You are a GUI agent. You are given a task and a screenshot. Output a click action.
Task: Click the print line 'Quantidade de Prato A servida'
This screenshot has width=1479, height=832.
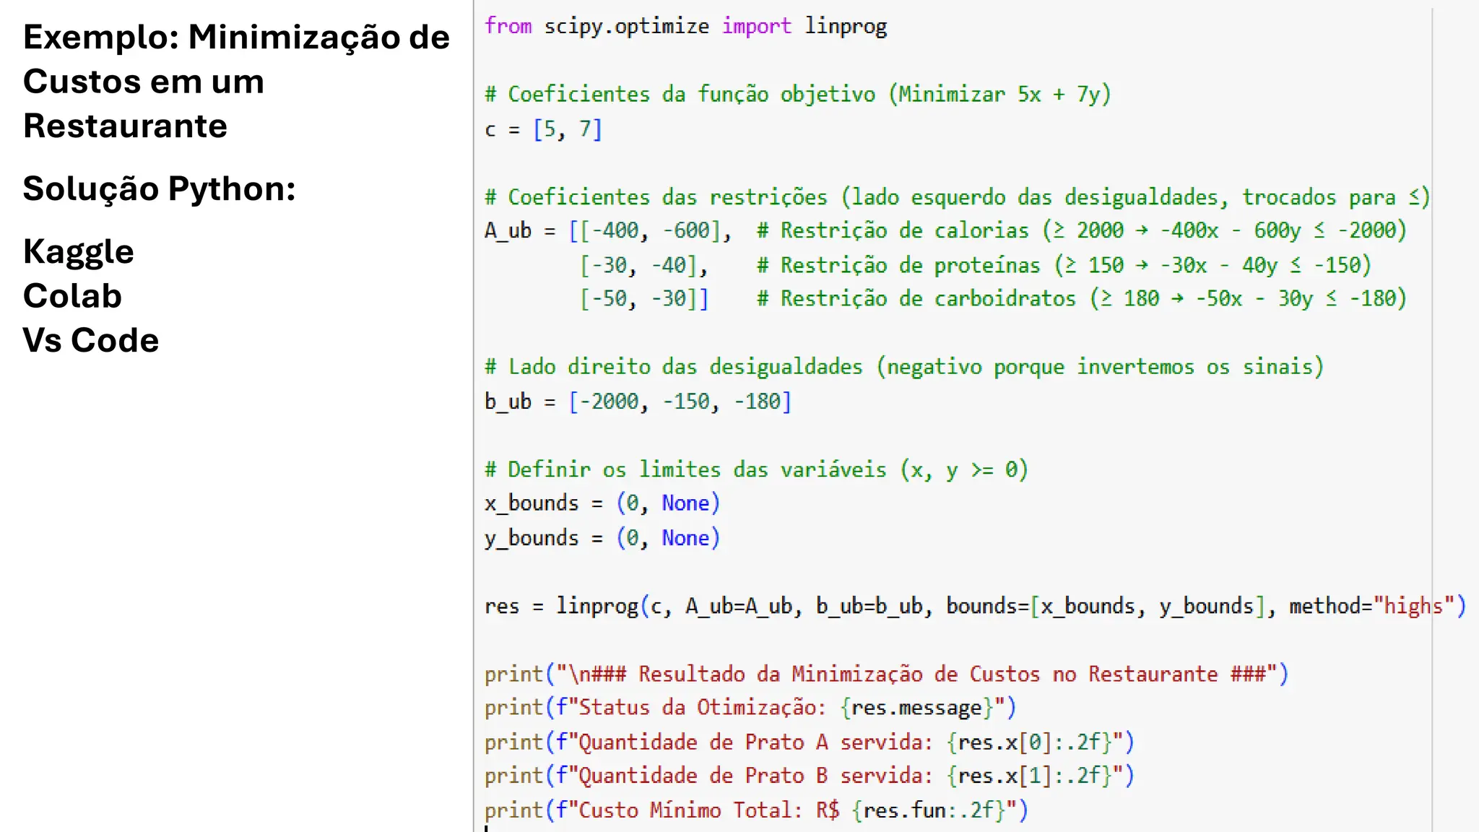pyautogui.click(x=810, y=742)
